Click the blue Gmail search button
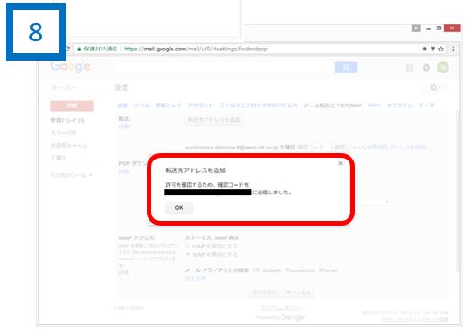The width and height of the screenshot is (465, 331). (346, 68)
